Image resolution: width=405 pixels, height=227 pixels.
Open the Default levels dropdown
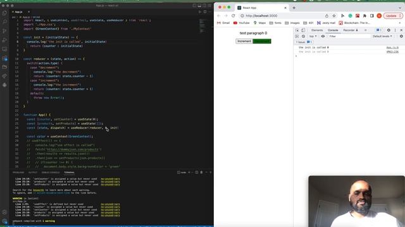tap(382, 37)
